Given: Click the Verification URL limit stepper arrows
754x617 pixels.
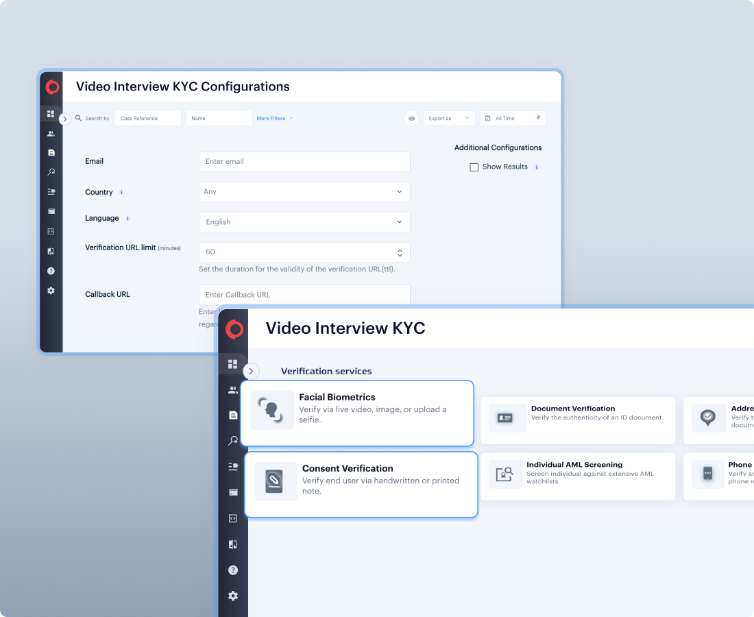Looking at the screenshot, I should (x=400, y=252).
